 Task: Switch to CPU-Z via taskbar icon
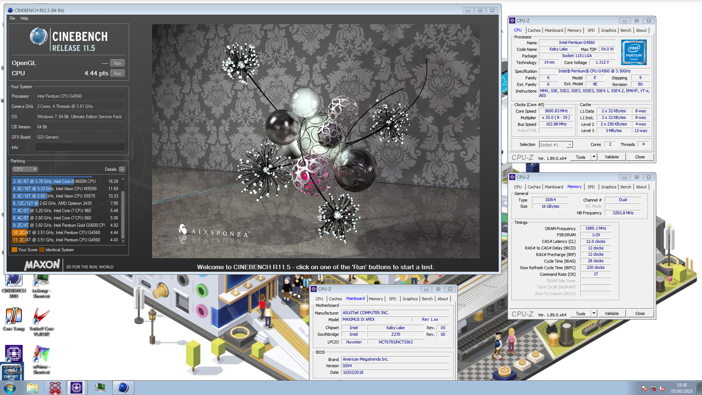point(76,388)
